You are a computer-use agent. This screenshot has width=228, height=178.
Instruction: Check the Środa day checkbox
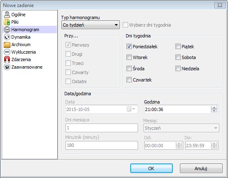(x=129, y=69)
